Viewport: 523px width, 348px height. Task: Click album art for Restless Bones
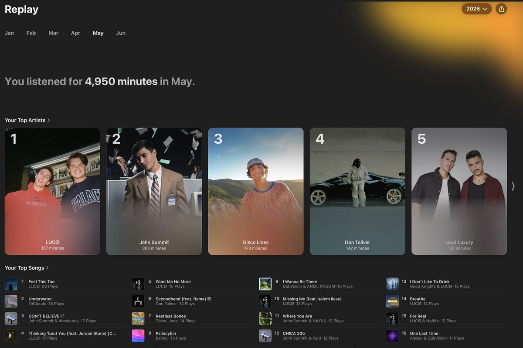(x=138, y=318)
